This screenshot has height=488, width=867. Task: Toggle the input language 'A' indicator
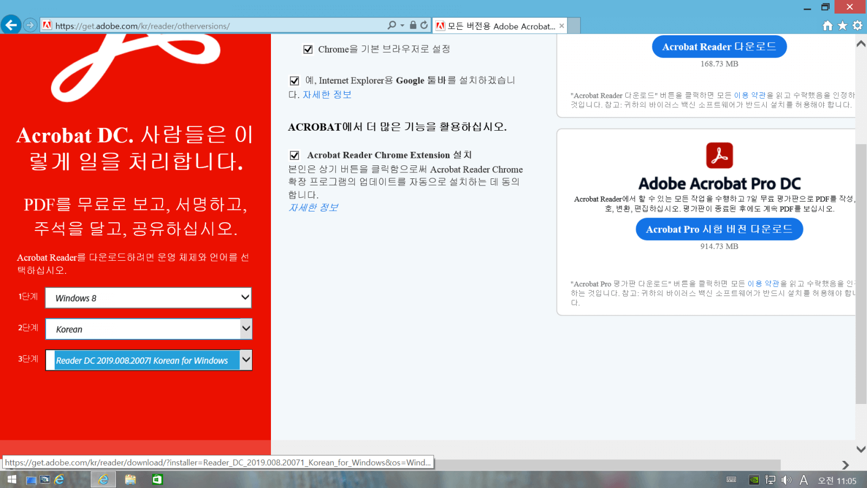804,480
